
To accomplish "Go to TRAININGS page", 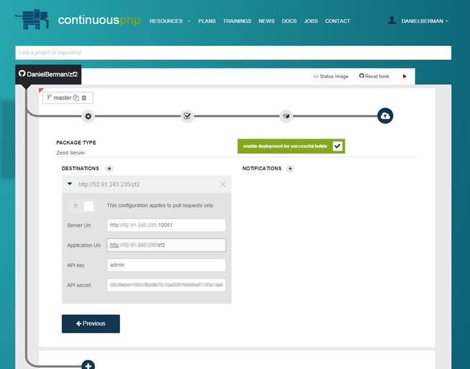I will (237, 21).
